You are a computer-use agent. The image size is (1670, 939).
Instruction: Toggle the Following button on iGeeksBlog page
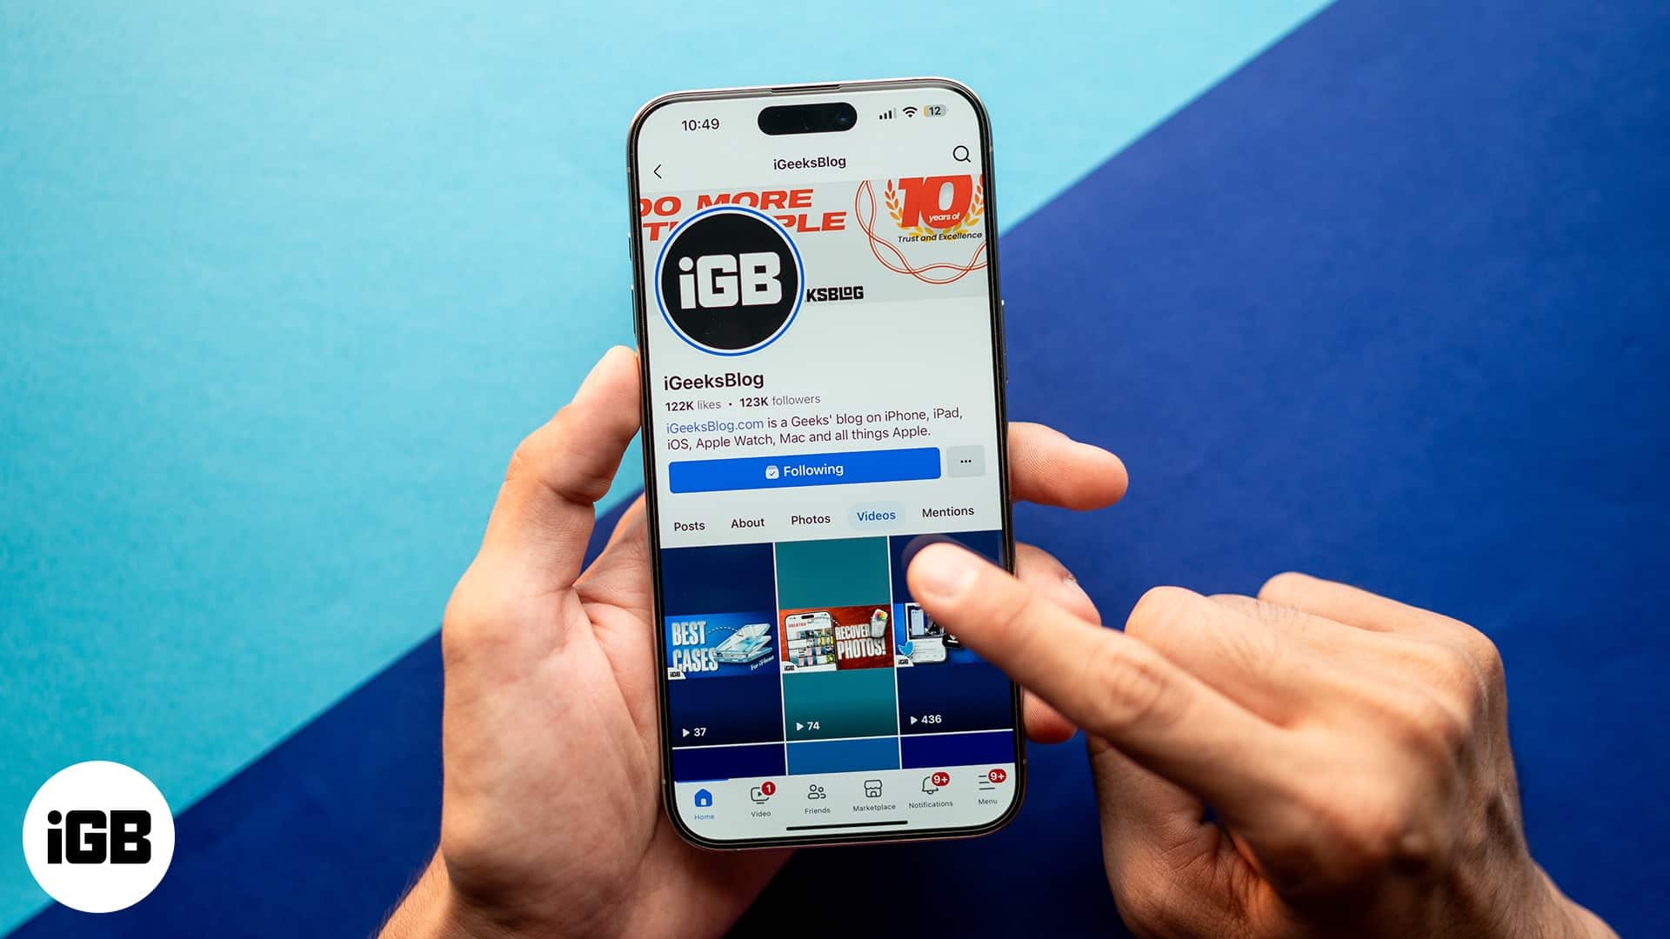[809, 470]
